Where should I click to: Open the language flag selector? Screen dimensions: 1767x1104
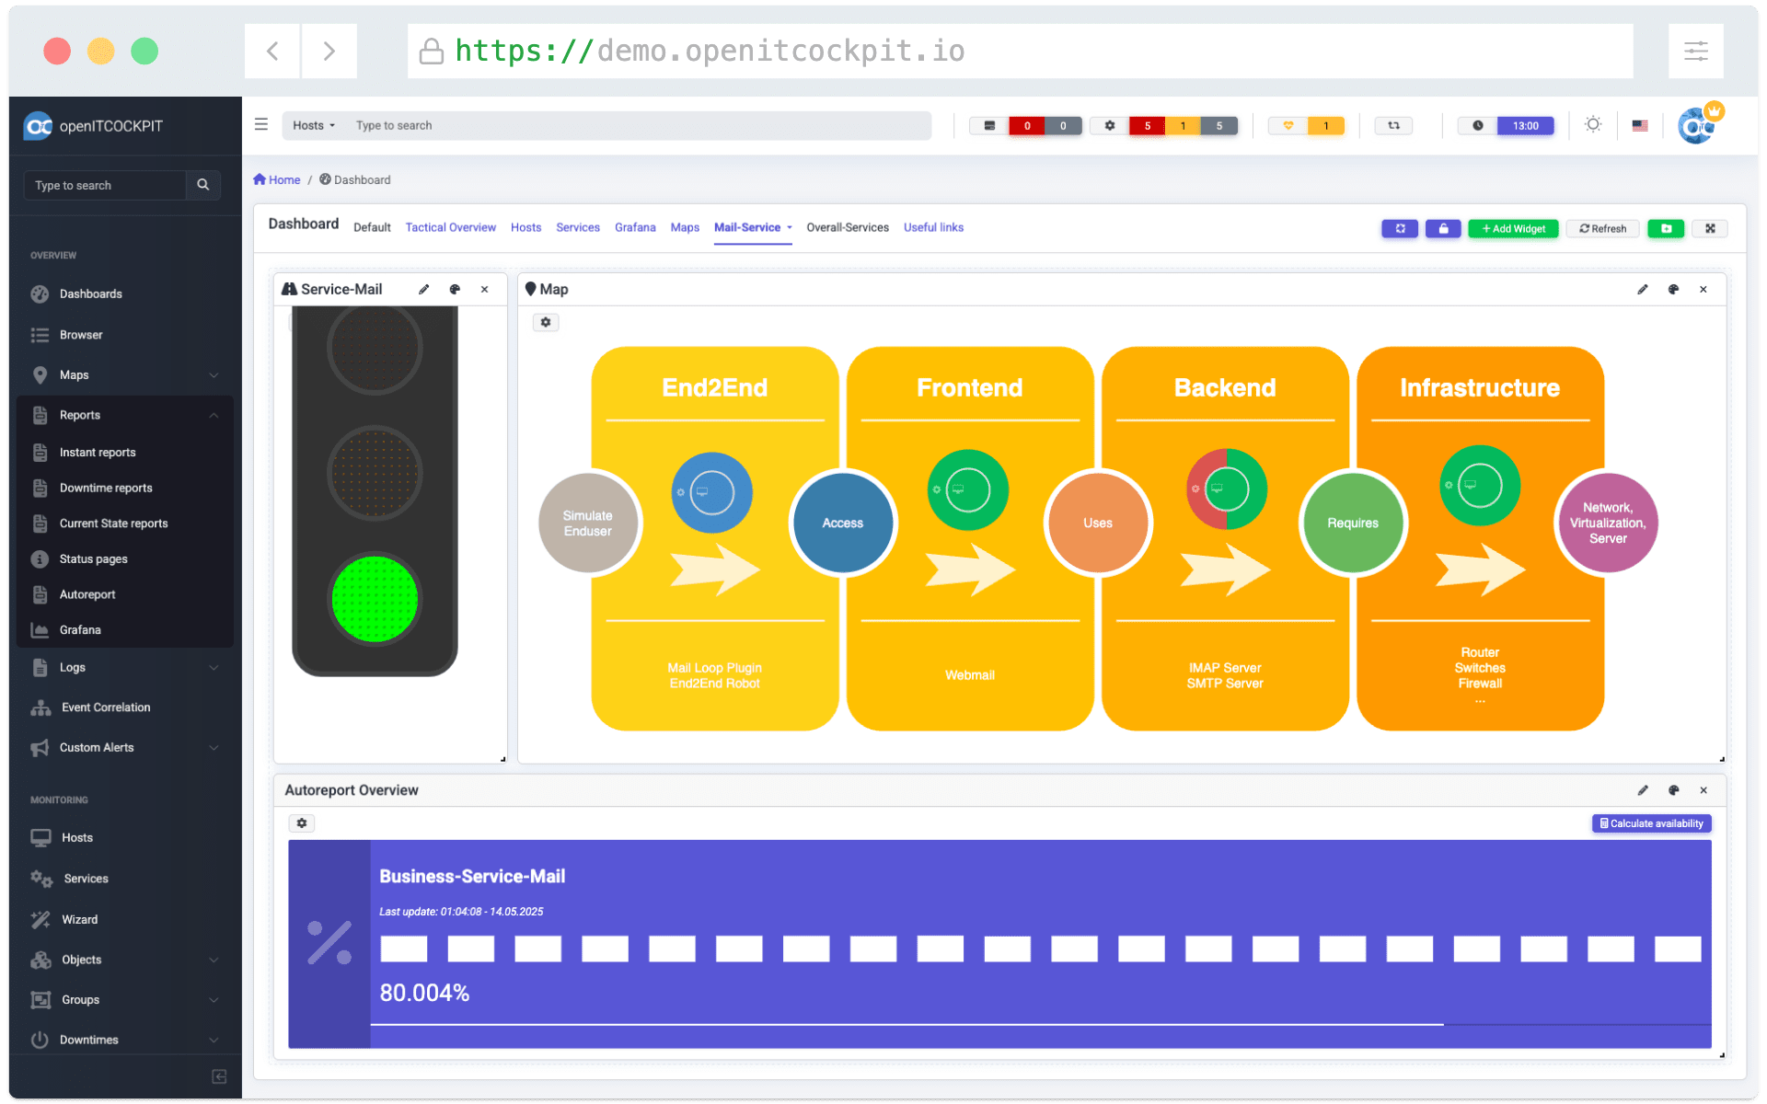click(1640, 125)
